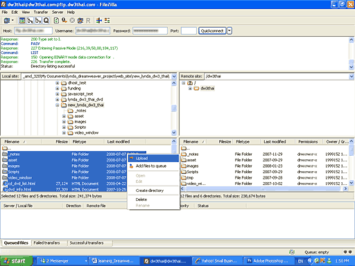The width and height of the screenshot is (355, 266).
Task: Click the message log vertical scrollbar
Action: pos(352,53)
